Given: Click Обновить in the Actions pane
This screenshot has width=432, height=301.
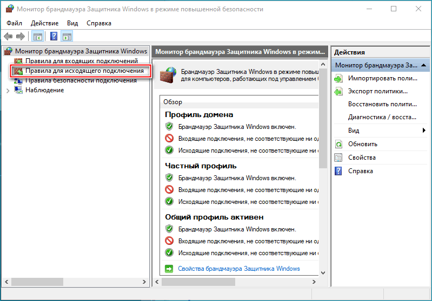Looking at the screenshot, I should tap(363, 144).
